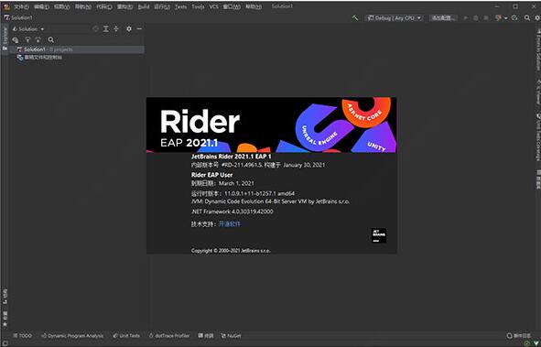Click the JetBrains logo in About dialog
The height and width of the screenshot is (347, 541).
[378, 235]
